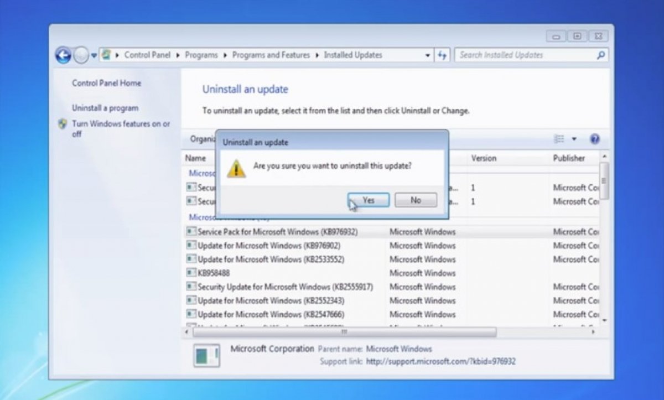Cancel the uninstall with No
Image resolution: width=664 pixels, height=400 pixels.
coord(416,200)
